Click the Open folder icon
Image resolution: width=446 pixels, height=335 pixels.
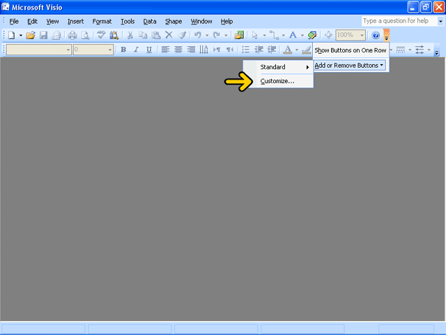click(31, 35)
